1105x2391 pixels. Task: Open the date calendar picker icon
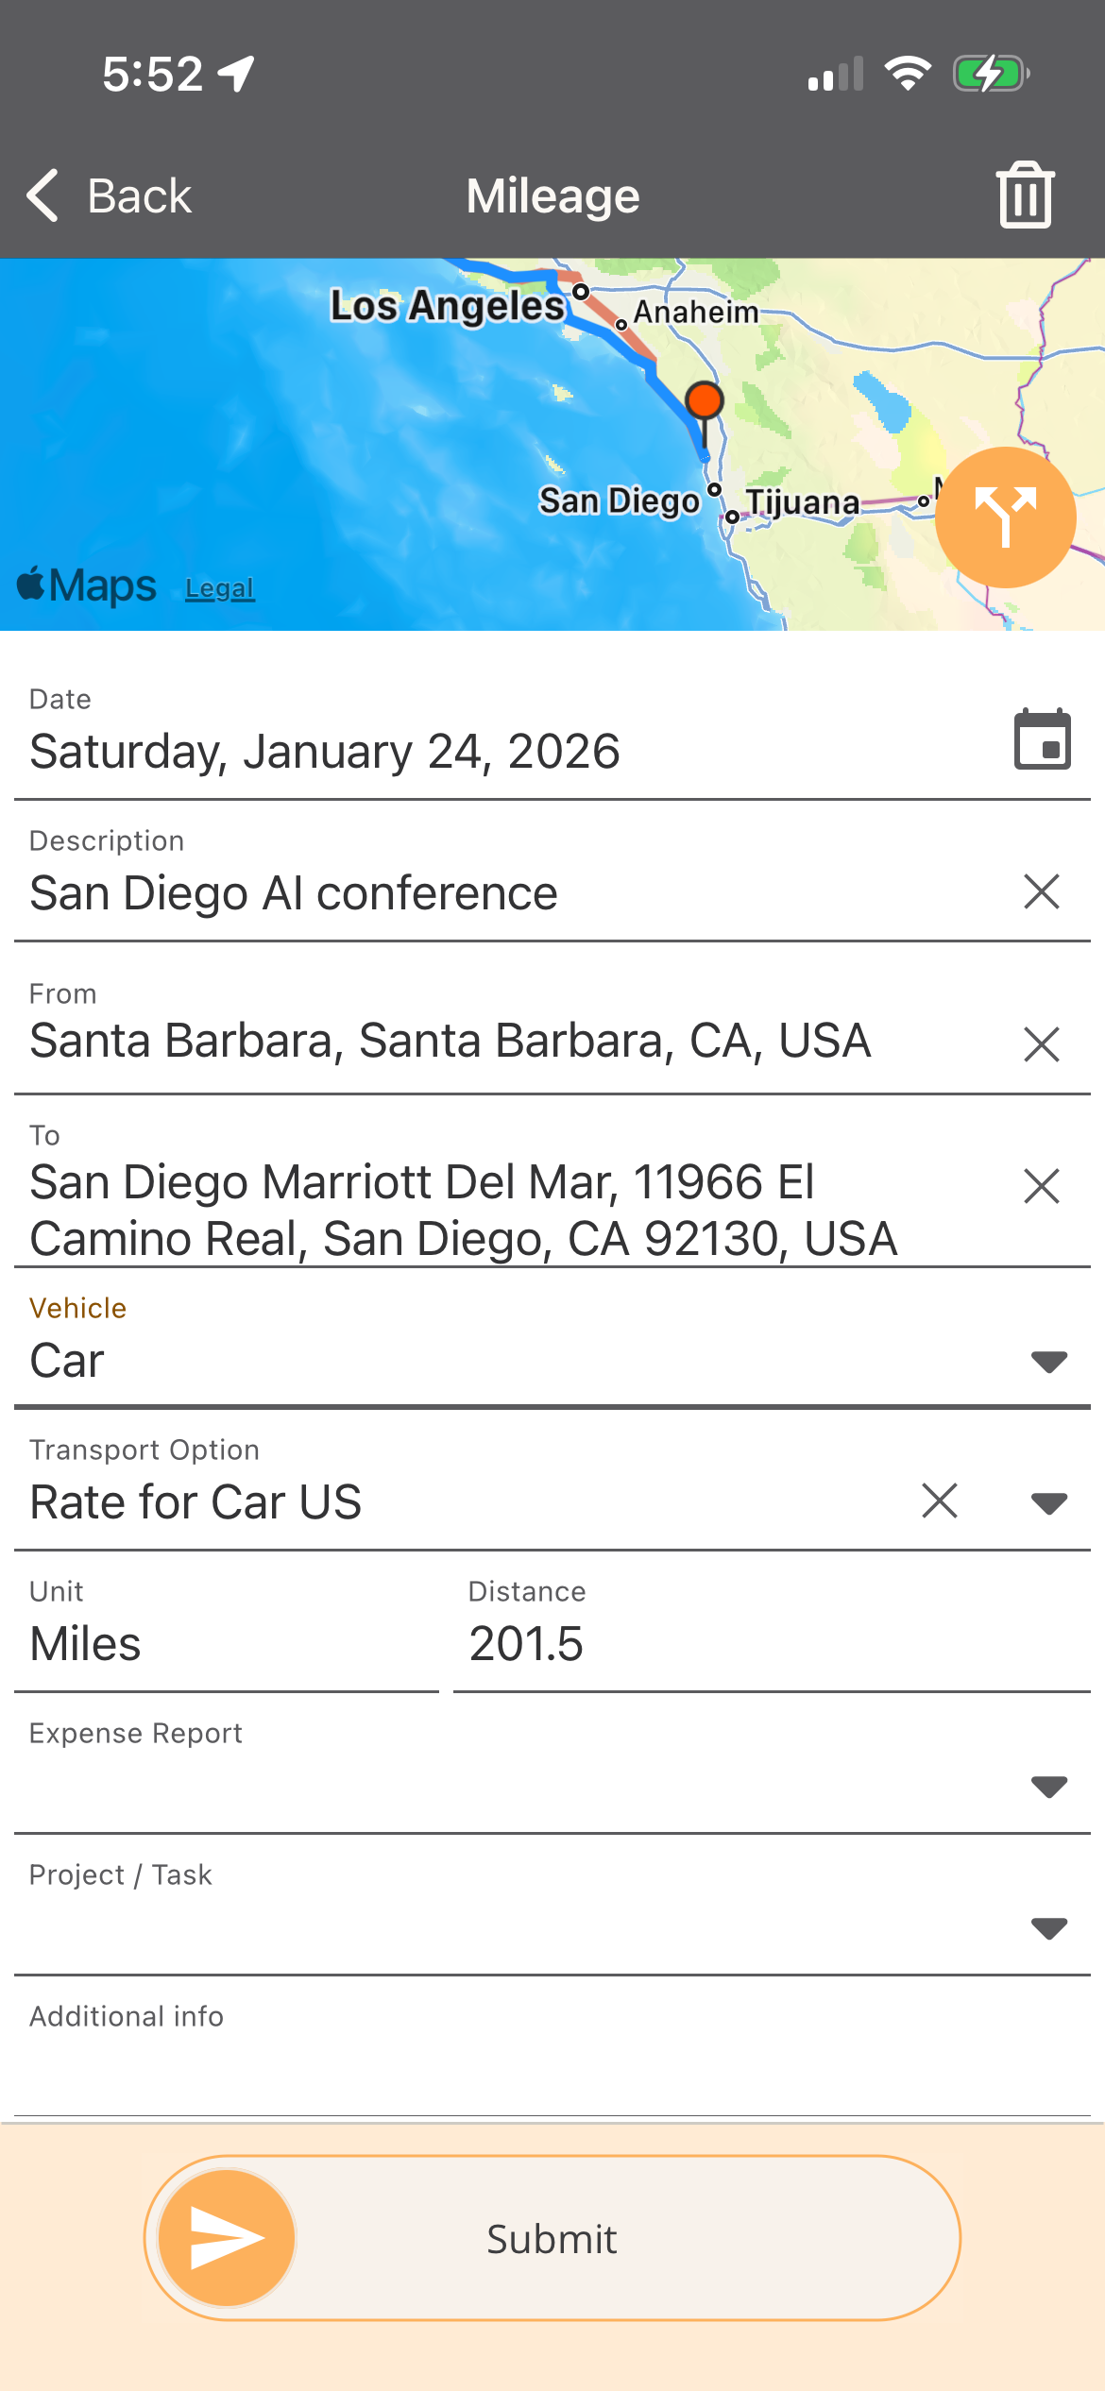tap(1042, 739)
